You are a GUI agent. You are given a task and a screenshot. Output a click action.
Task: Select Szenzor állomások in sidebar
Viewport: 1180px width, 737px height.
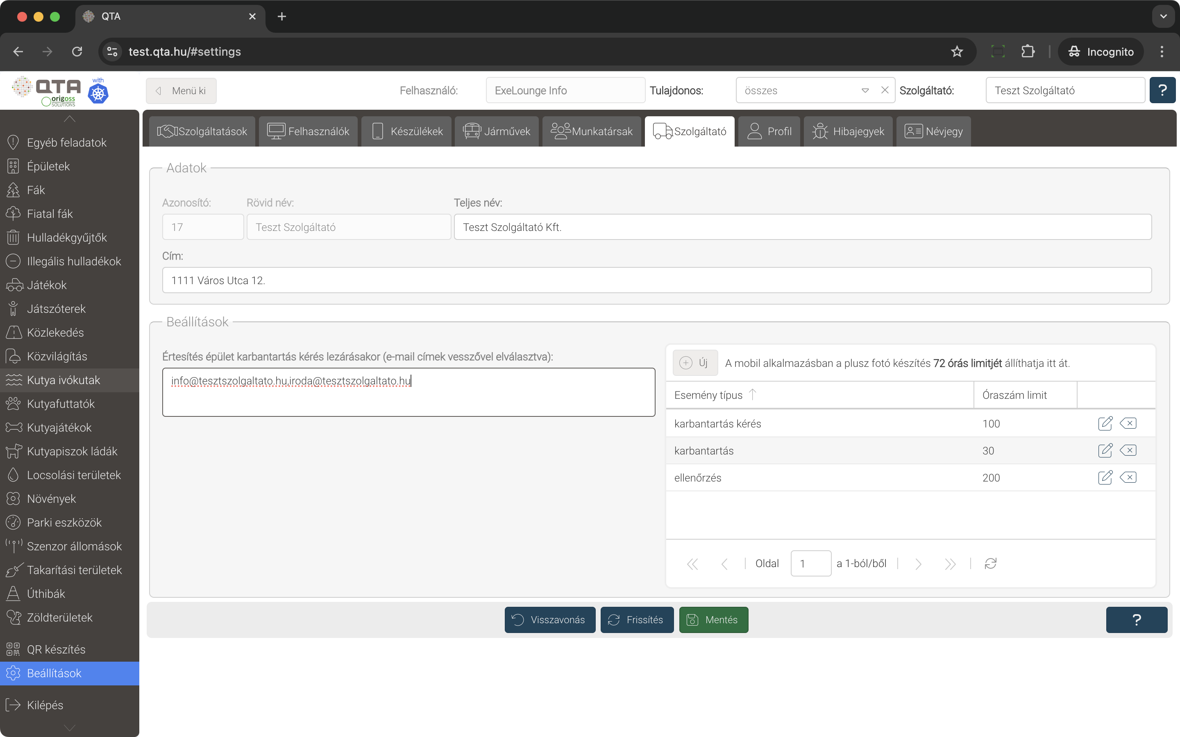coord(69,547)
